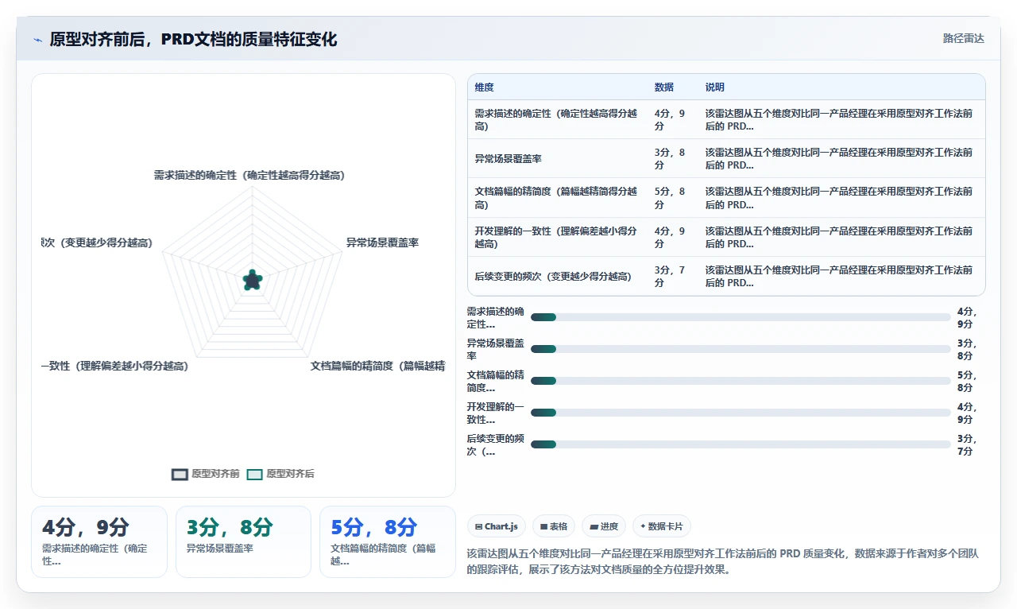
Task: Click the description paragraph starting 该雷达图从五个维度
Action: [722, 561]
